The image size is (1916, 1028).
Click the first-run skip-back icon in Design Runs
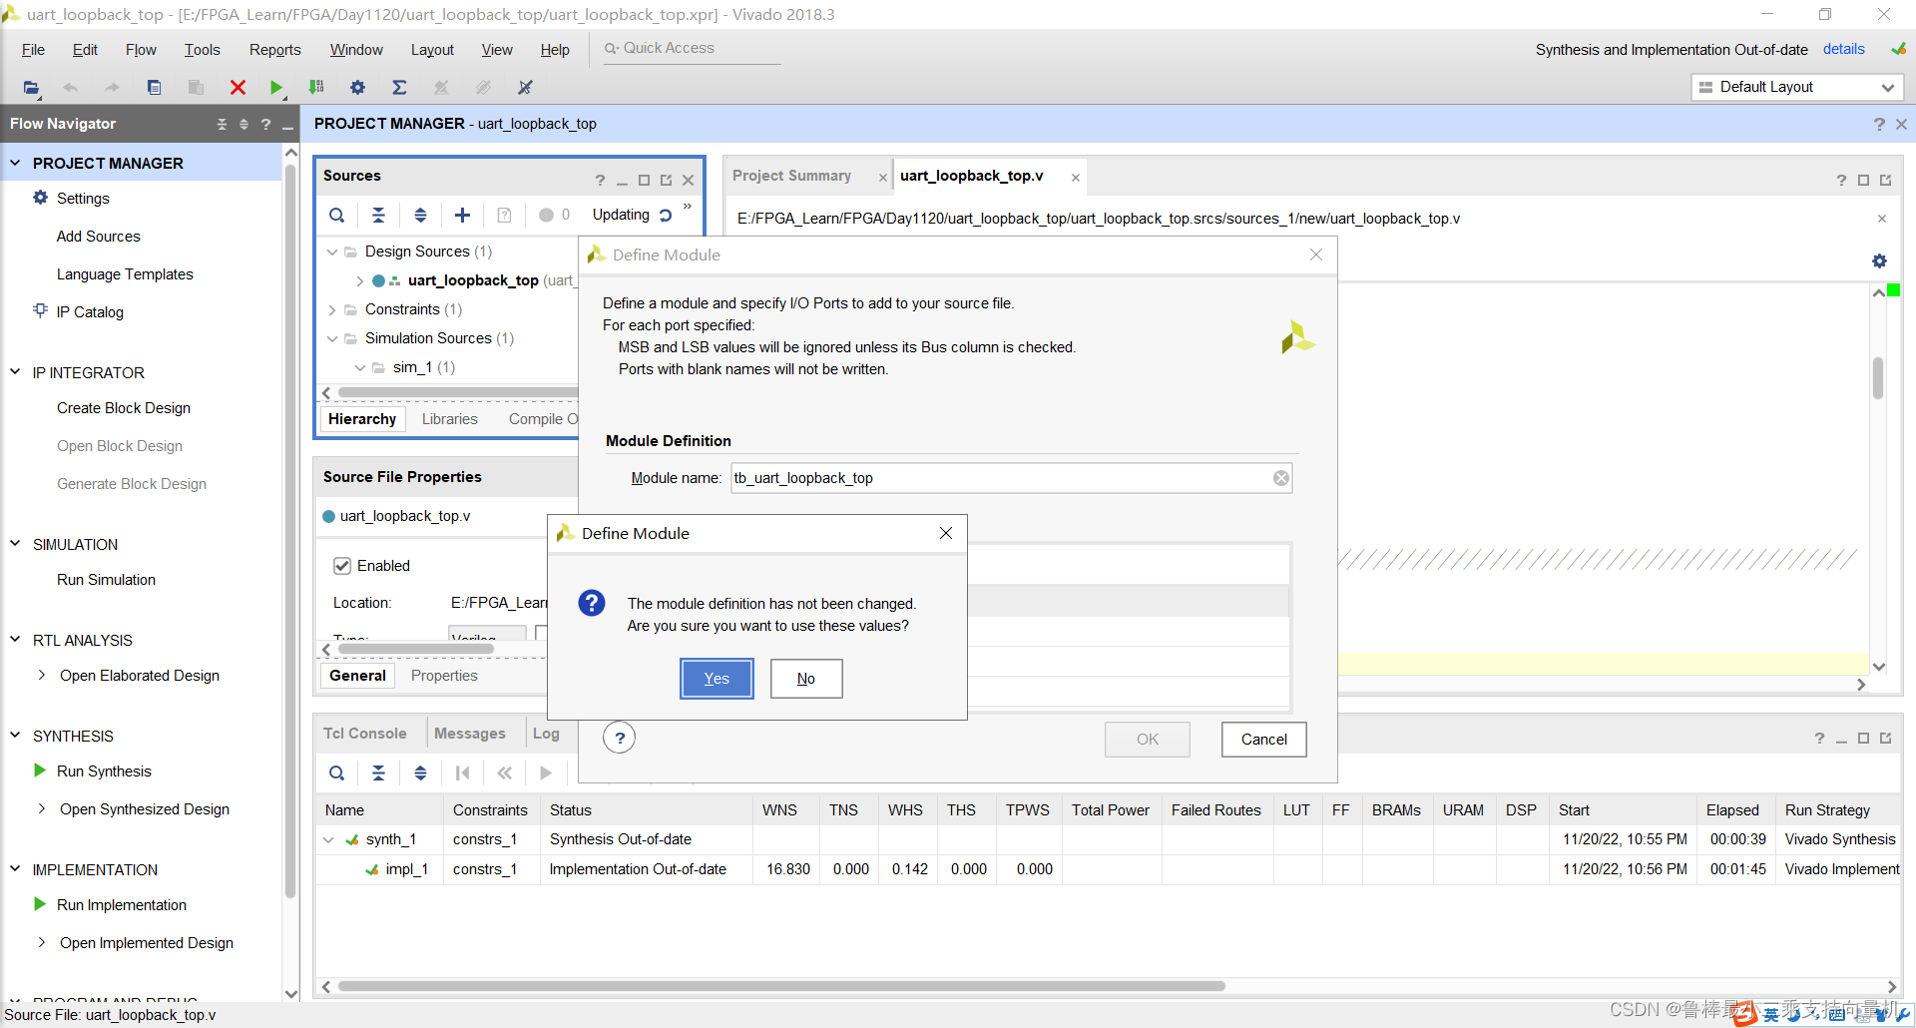[462, 772]
